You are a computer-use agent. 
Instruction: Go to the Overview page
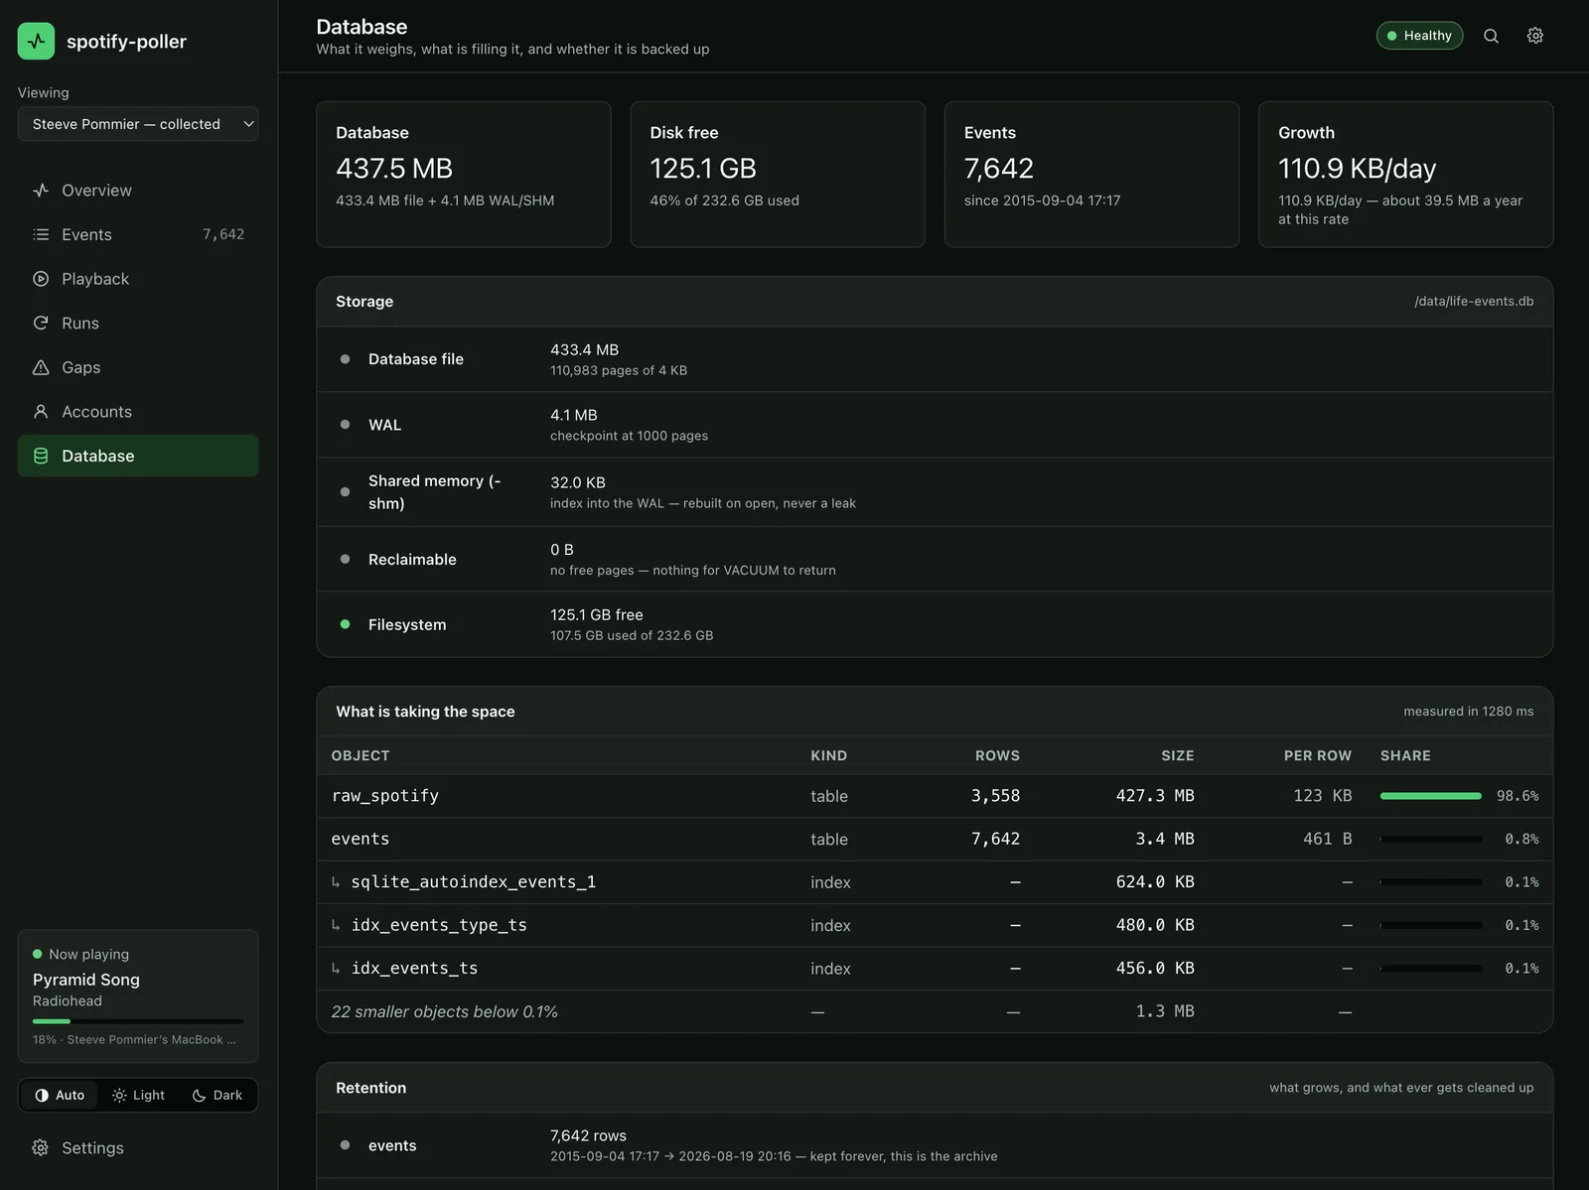point(138,191)
